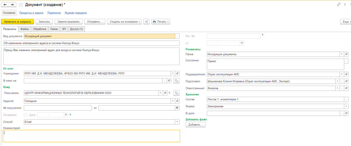Viewport: 351px width, 146px height.
Task: Click the back navigation arrow
Action: tap(5, 5)
